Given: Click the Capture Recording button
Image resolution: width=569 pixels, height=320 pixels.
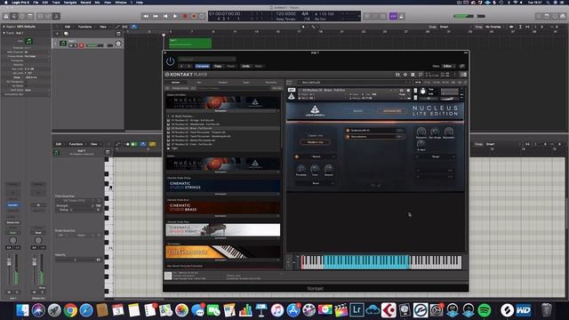Looking at the screenshot, I should click(x=194, y=16).
